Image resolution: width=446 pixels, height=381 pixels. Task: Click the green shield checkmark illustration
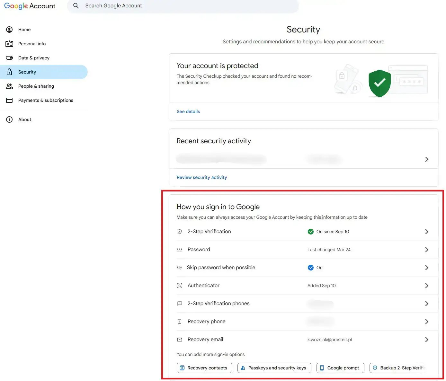(x=379, y=83)
